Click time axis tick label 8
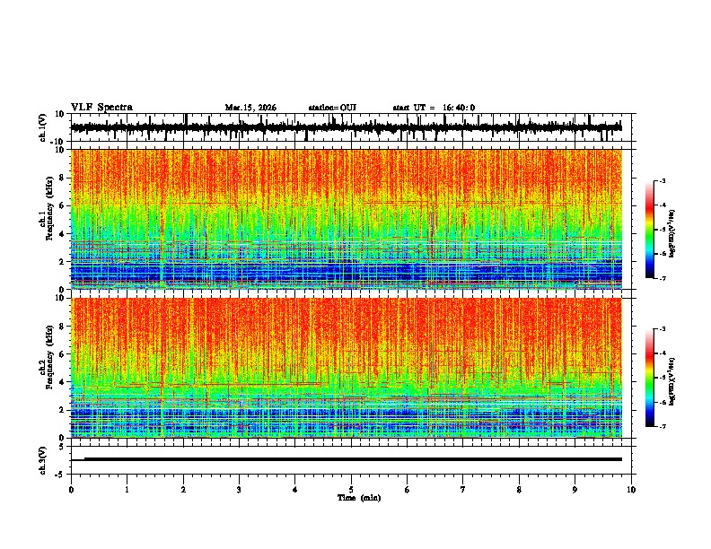Viewport: 711px width, 549px height. [x=519, y=490]
